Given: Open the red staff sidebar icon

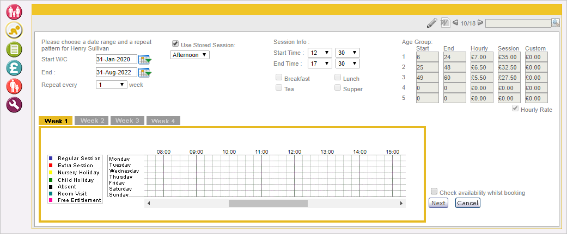Looking at the screenshot, I should [14, 86].
